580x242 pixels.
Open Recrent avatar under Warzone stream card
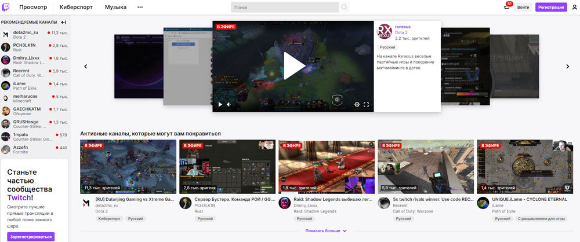383,203
